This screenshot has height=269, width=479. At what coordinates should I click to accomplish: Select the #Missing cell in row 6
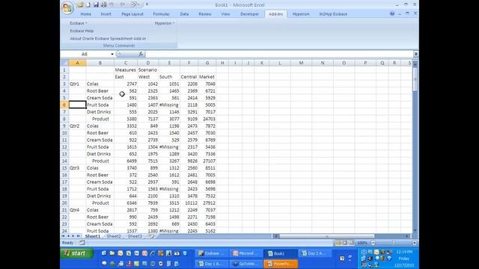pyautogui.click(x=169, y=105)
